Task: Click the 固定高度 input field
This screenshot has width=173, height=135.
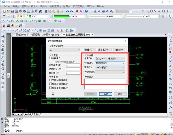Action: pos(73,65)
